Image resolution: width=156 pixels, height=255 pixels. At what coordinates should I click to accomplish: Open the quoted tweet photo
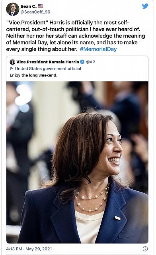[x=77, y=162]
